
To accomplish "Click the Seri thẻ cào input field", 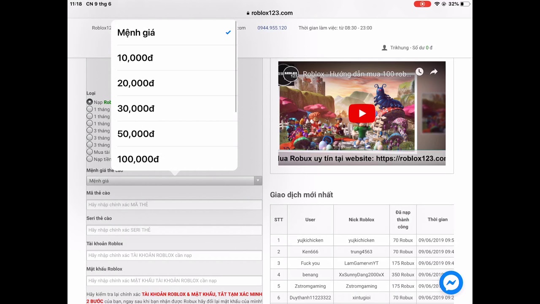I will (x=174, y=230).
